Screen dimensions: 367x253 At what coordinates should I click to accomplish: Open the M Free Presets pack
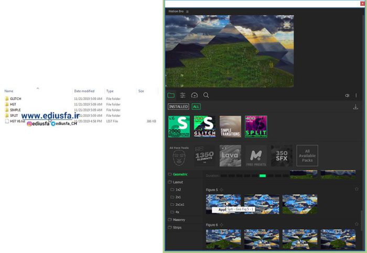pyautogui.click(x=256, y=156)
